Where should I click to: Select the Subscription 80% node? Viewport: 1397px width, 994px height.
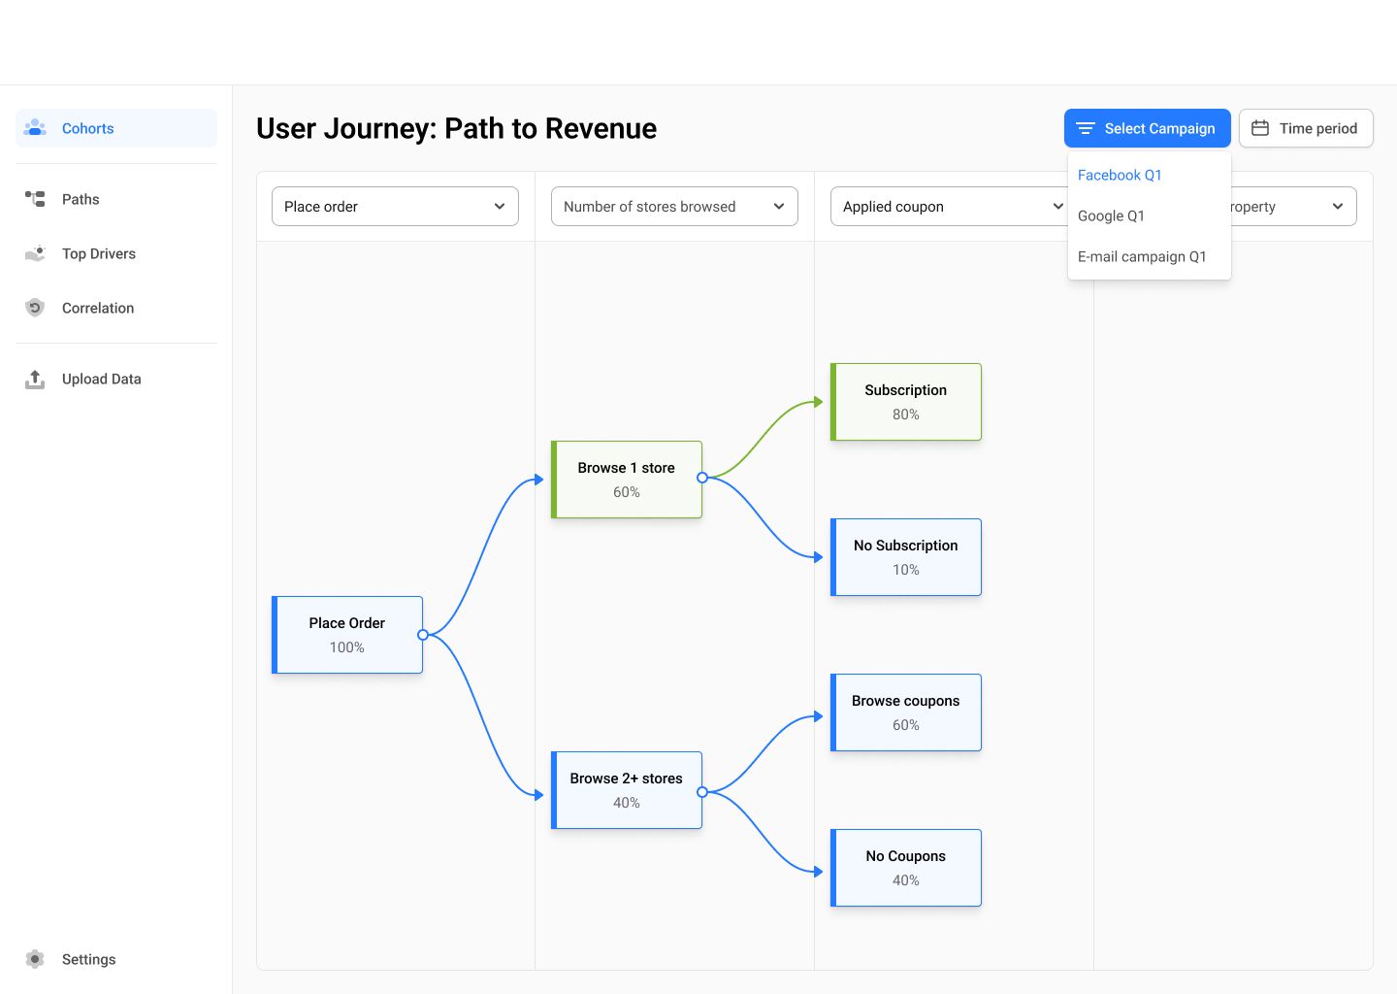click(x=905, y=401)
